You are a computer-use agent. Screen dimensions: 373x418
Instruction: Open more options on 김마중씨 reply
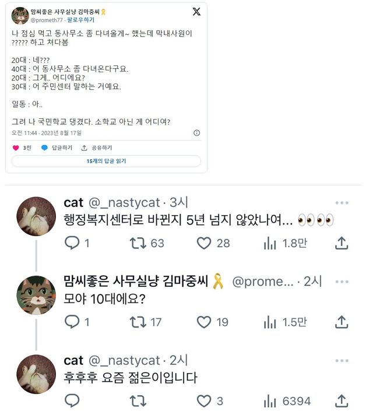click(342, 282)
